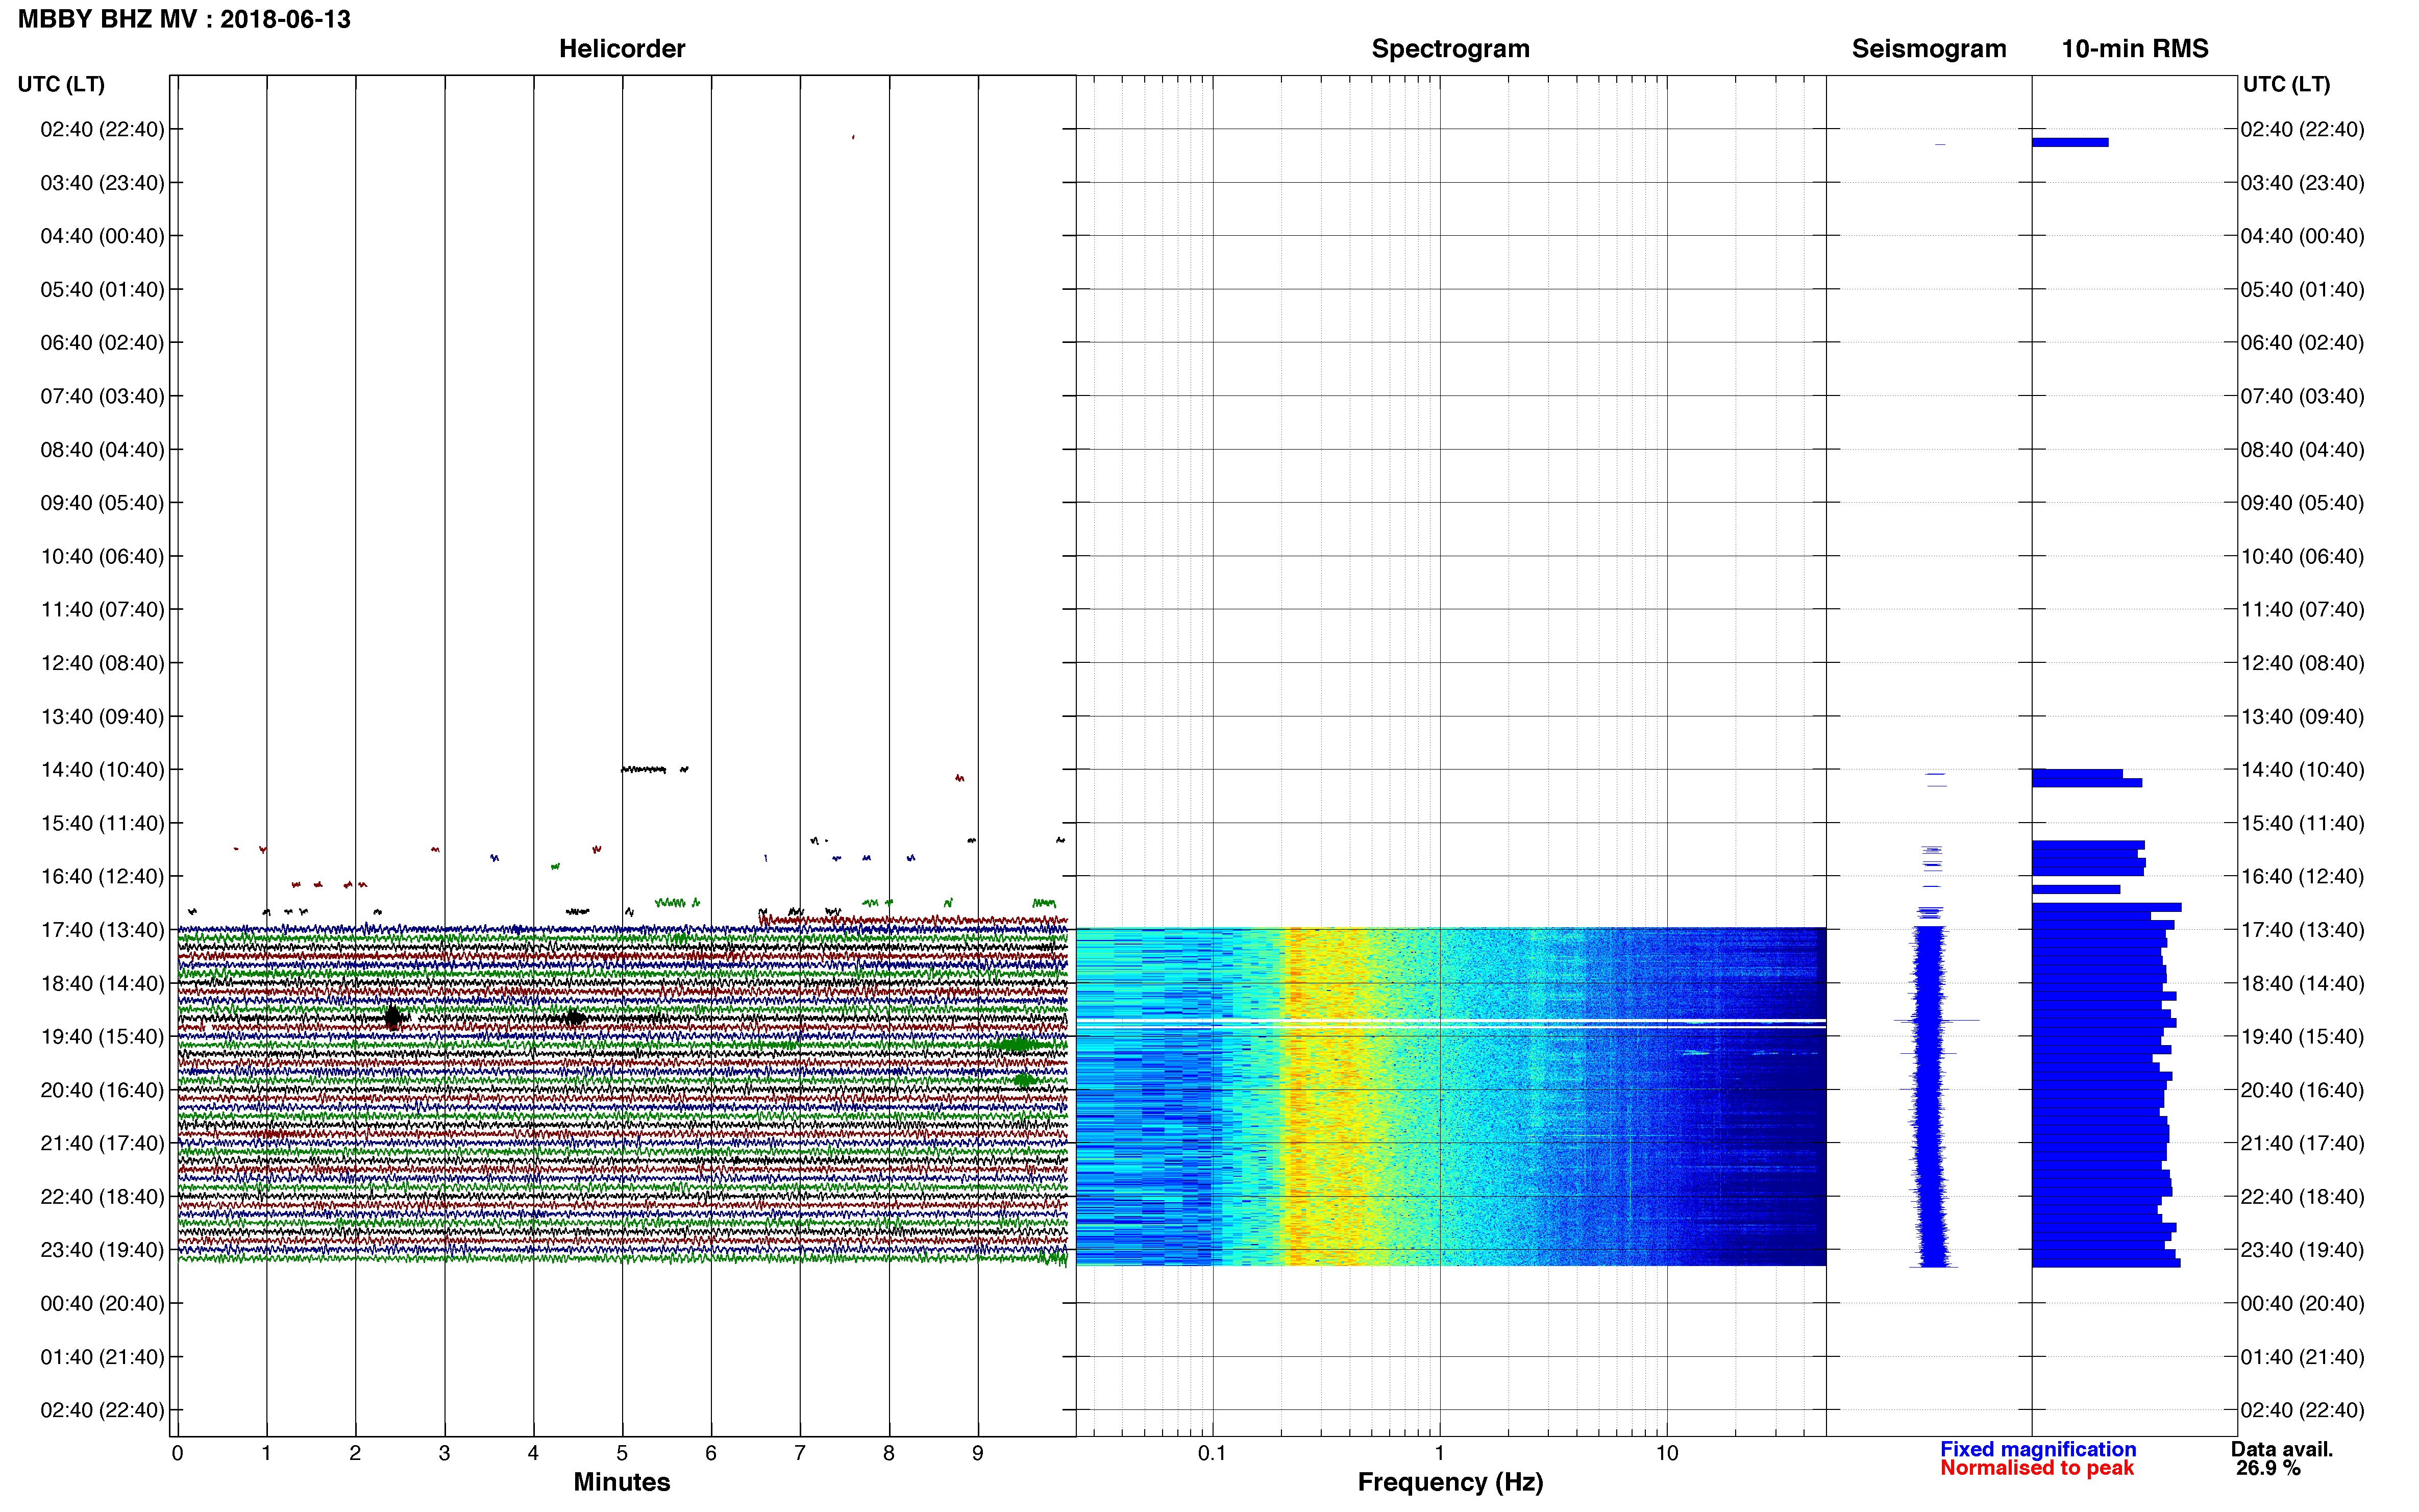Click the '9' tick on the Minutes axis
Viewport: 2419px width, 1512px height.
coord(978,1453)
